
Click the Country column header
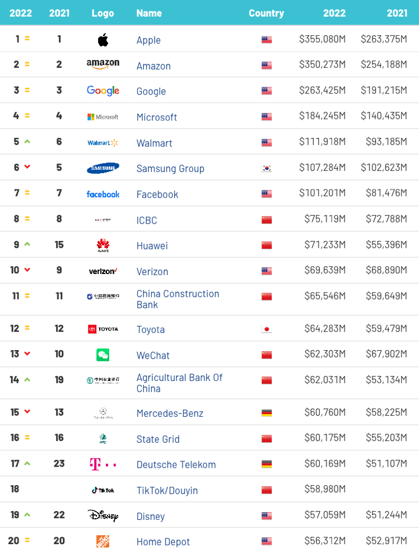click(266, 13)
